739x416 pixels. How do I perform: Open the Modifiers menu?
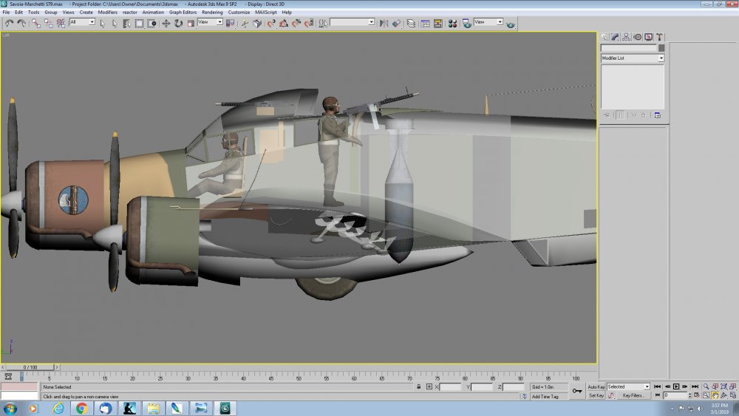(107, 13)
